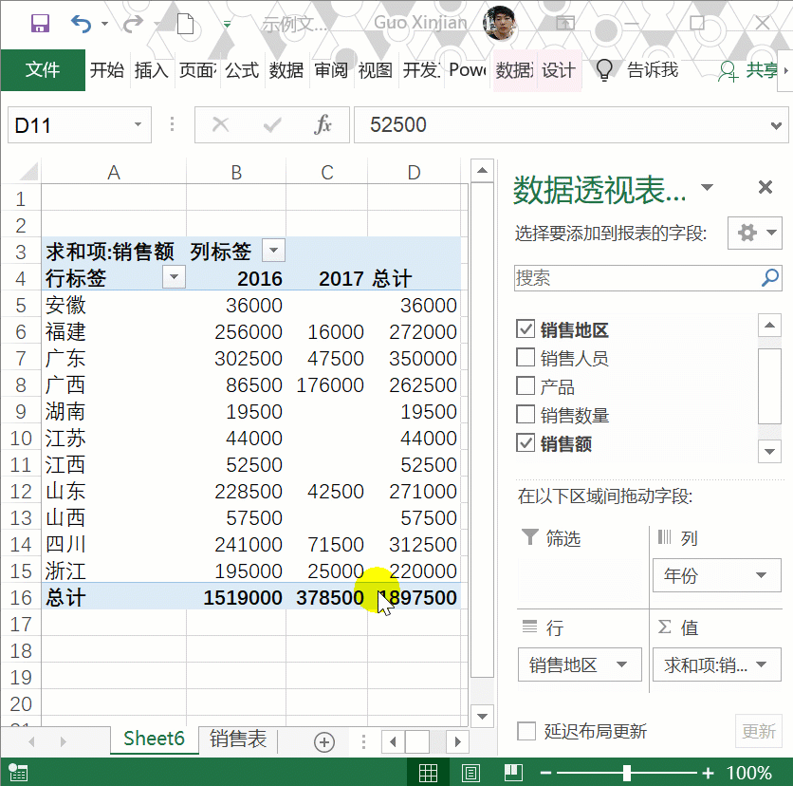
Task: Toggle the 延迟布局更新 checkbox
Action: (x=526, y=731)
